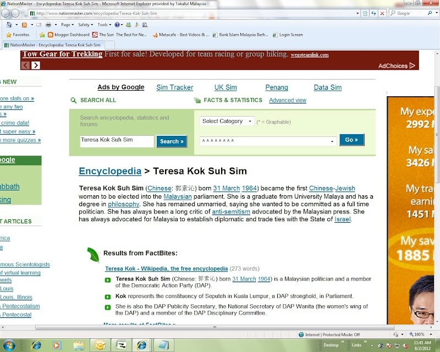Open the Encyclopedia breadcrumb link
Screen dimensions: 440x352
click(x=110, y=171)
